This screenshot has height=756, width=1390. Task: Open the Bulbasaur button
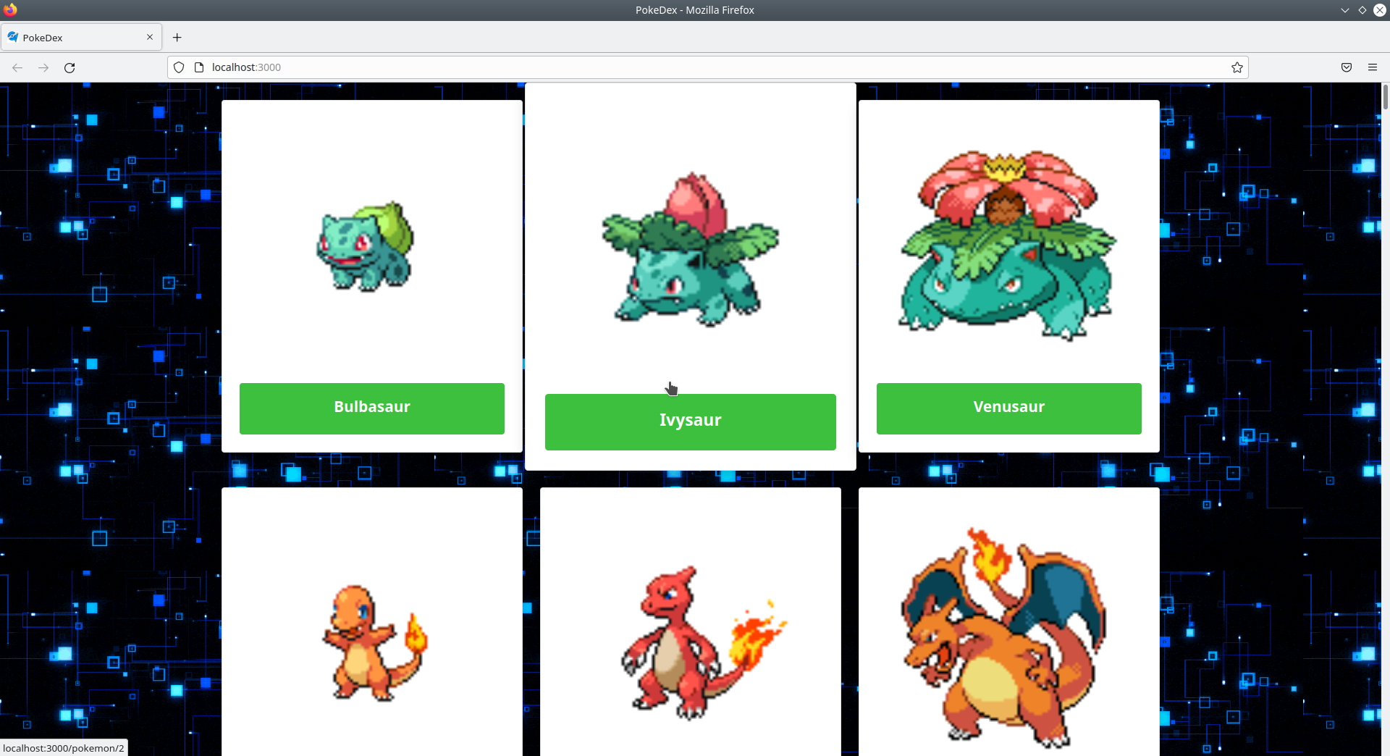(x=372, y=408)
